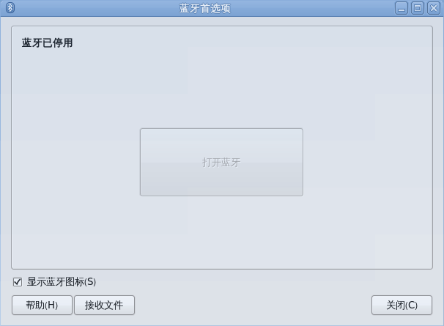Click the title bar right of 蓝牙首选项 text
Image resolution: width=444 pixels, height=326 pixels.
coord(311,8)
